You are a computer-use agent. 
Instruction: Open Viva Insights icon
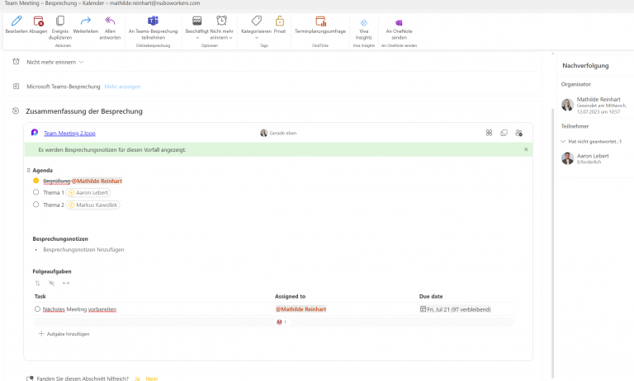363,23
